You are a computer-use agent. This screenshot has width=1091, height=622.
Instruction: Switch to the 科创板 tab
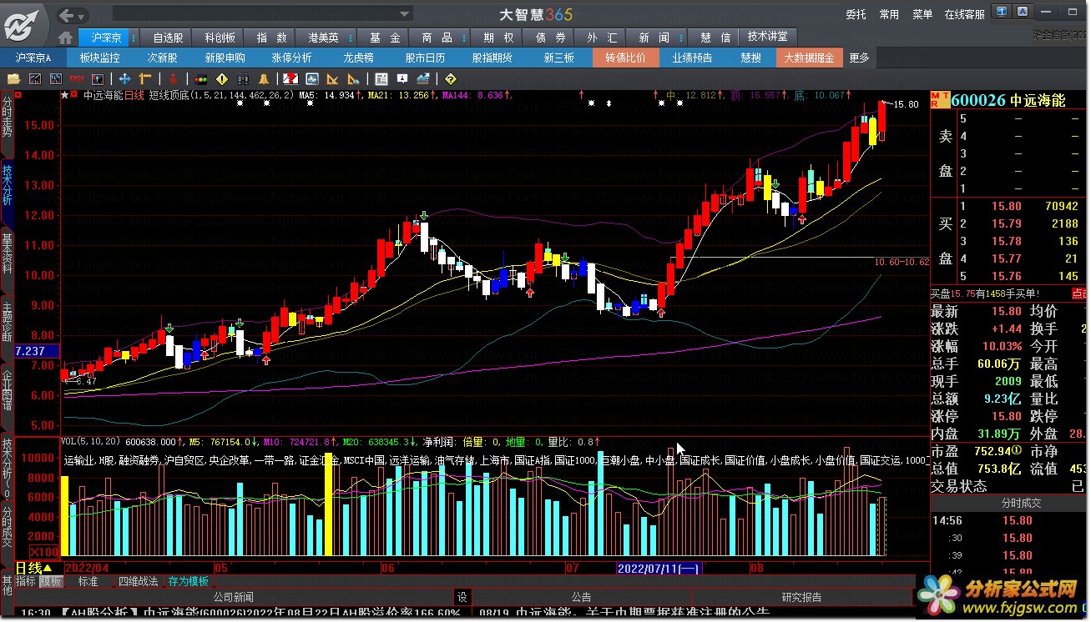pos(220,38)
